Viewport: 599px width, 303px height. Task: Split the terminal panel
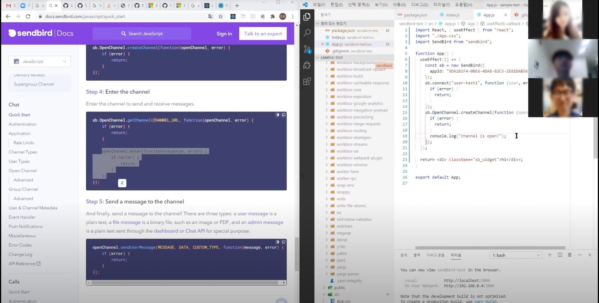tap(560, 255)
